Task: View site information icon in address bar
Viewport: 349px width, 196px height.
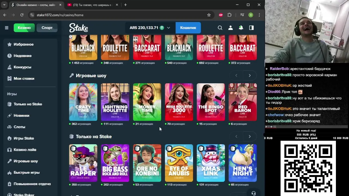Action: (32, 15)
